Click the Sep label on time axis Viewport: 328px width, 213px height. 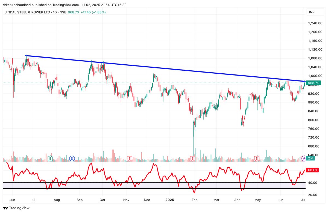coord(80,200)
